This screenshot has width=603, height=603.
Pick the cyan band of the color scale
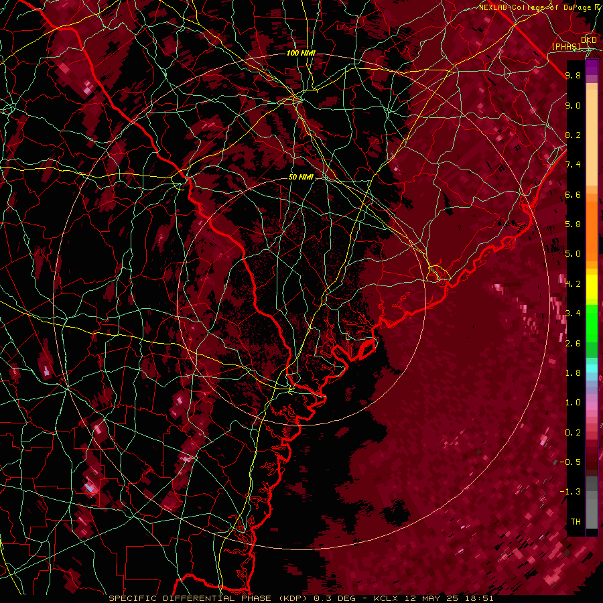coord(592,368)
